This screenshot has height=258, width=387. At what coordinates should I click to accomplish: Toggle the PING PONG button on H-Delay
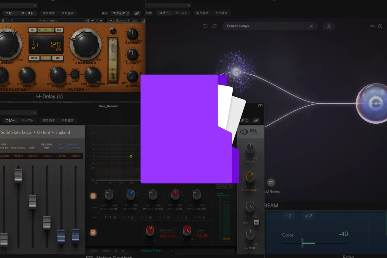[46, 30]
